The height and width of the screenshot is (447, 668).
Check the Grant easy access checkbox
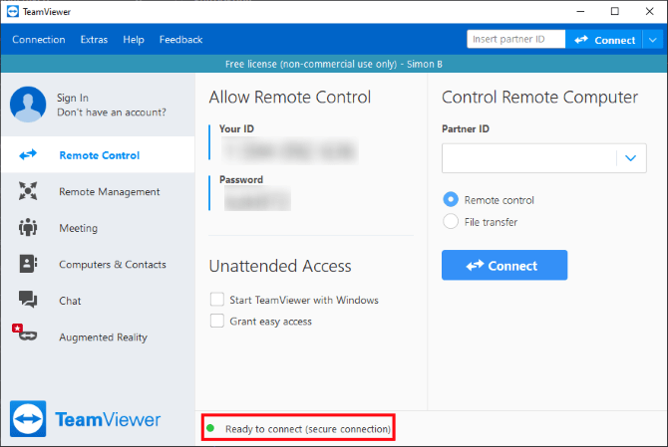217,321
